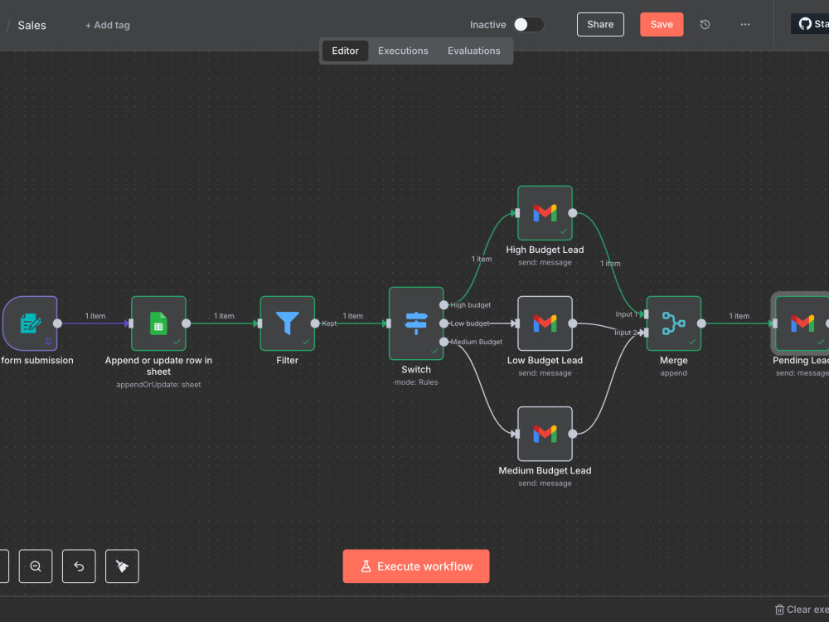Open workflow history clock icon

[705, 24]
